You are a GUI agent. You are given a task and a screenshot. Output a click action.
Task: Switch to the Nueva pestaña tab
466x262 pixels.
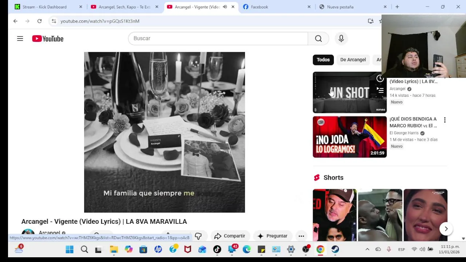[340, 7]
